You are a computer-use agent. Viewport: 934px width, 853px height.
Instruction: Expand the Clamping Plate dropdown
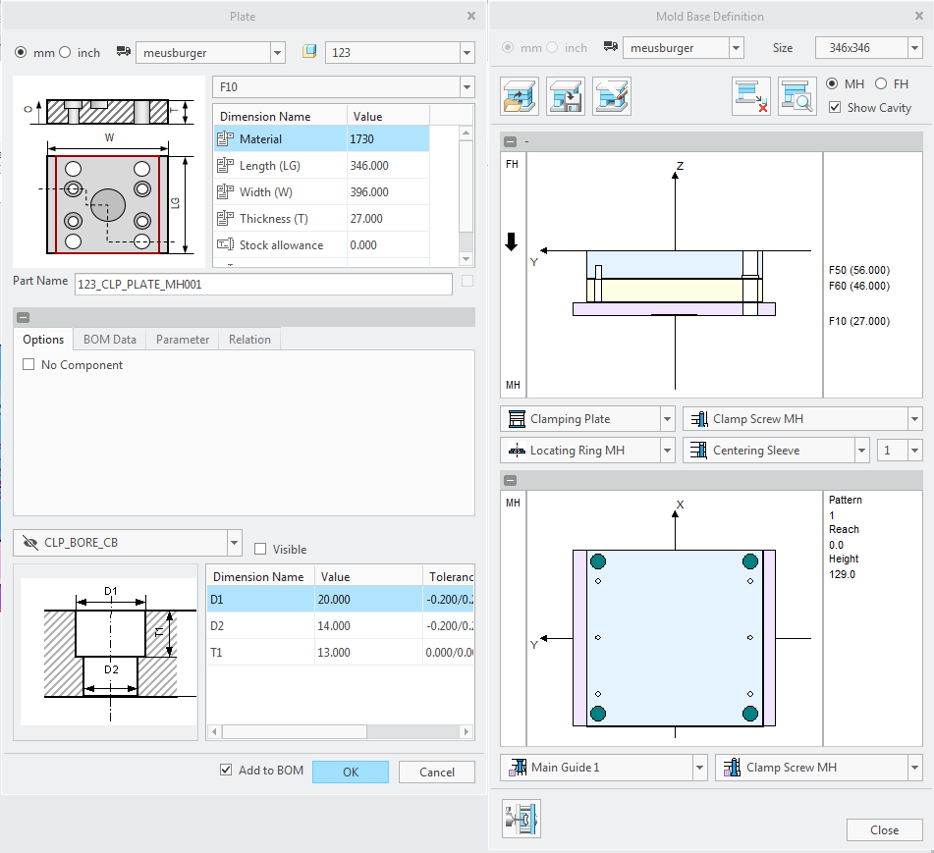(667, 419)
